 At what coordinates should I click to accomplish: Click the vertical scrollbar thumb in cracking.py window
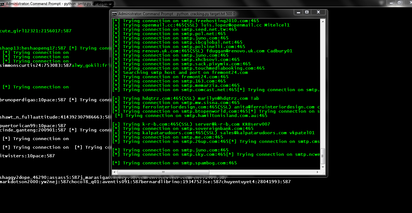point(323,156)
